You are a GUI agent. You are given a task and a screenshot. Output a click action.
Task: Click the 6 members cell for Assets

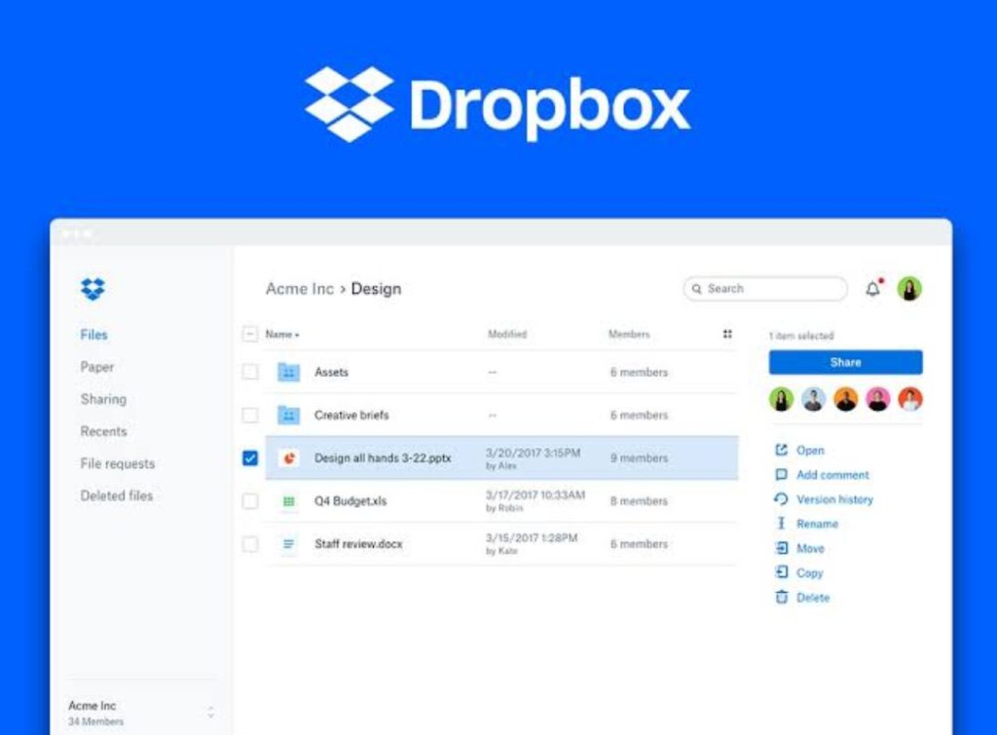(639, 372)
